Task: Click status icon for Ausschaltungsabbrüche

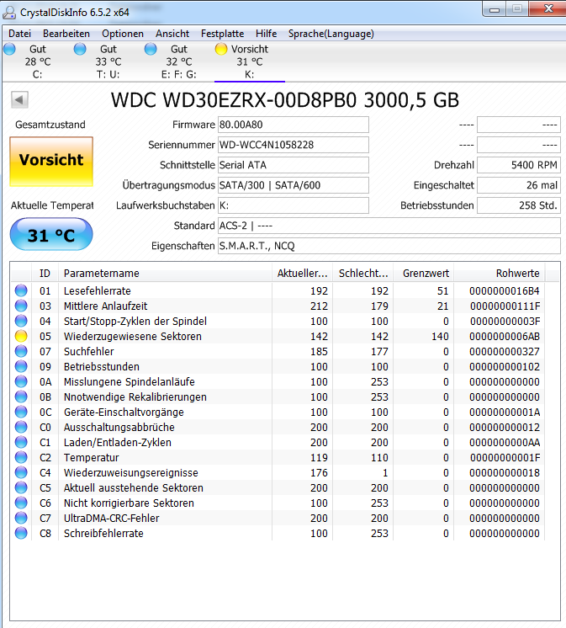Action: [x=21, y=428]
